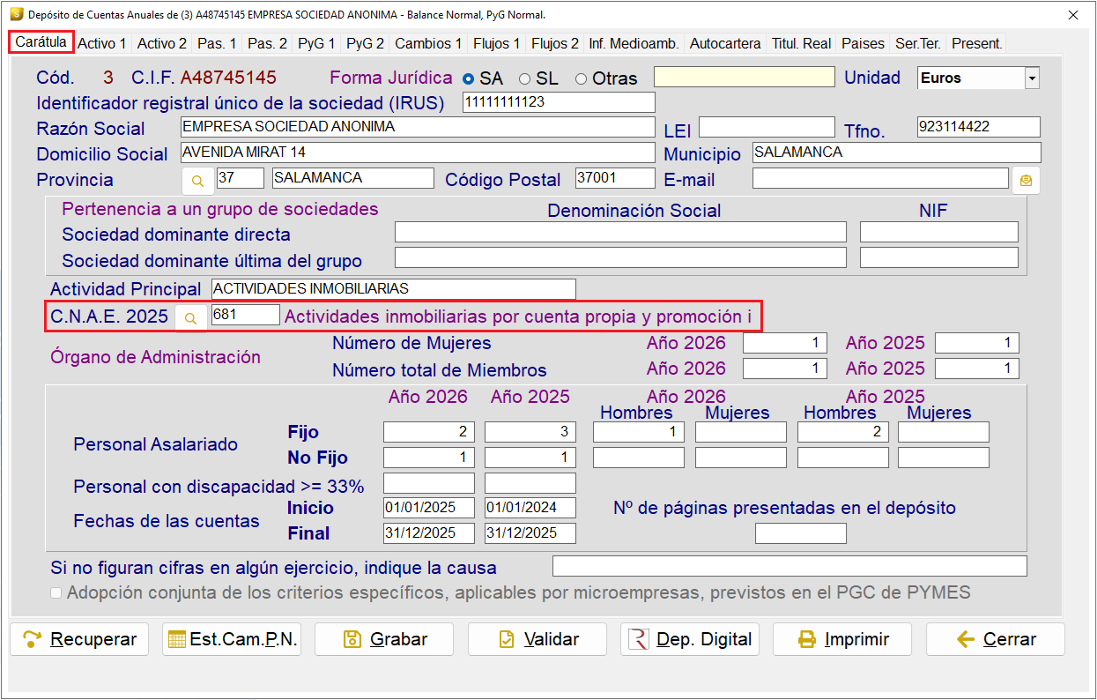Switch to the Activo 1 tab

pos(102,43)
